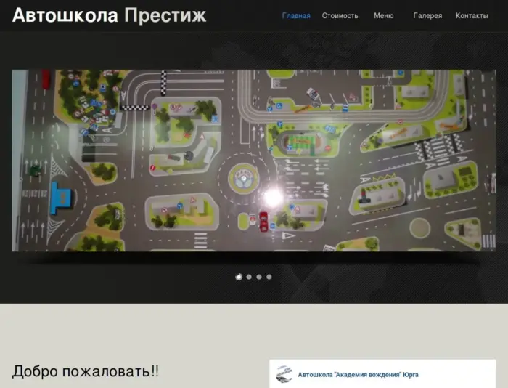Navigate to Контакты
The height and width of the screenshot is (388, 508).
coord(472,16)
